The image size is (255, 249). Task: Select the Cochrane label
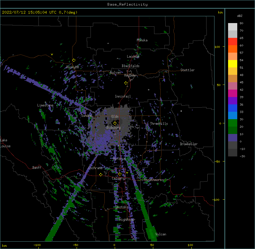click(95, 168)
